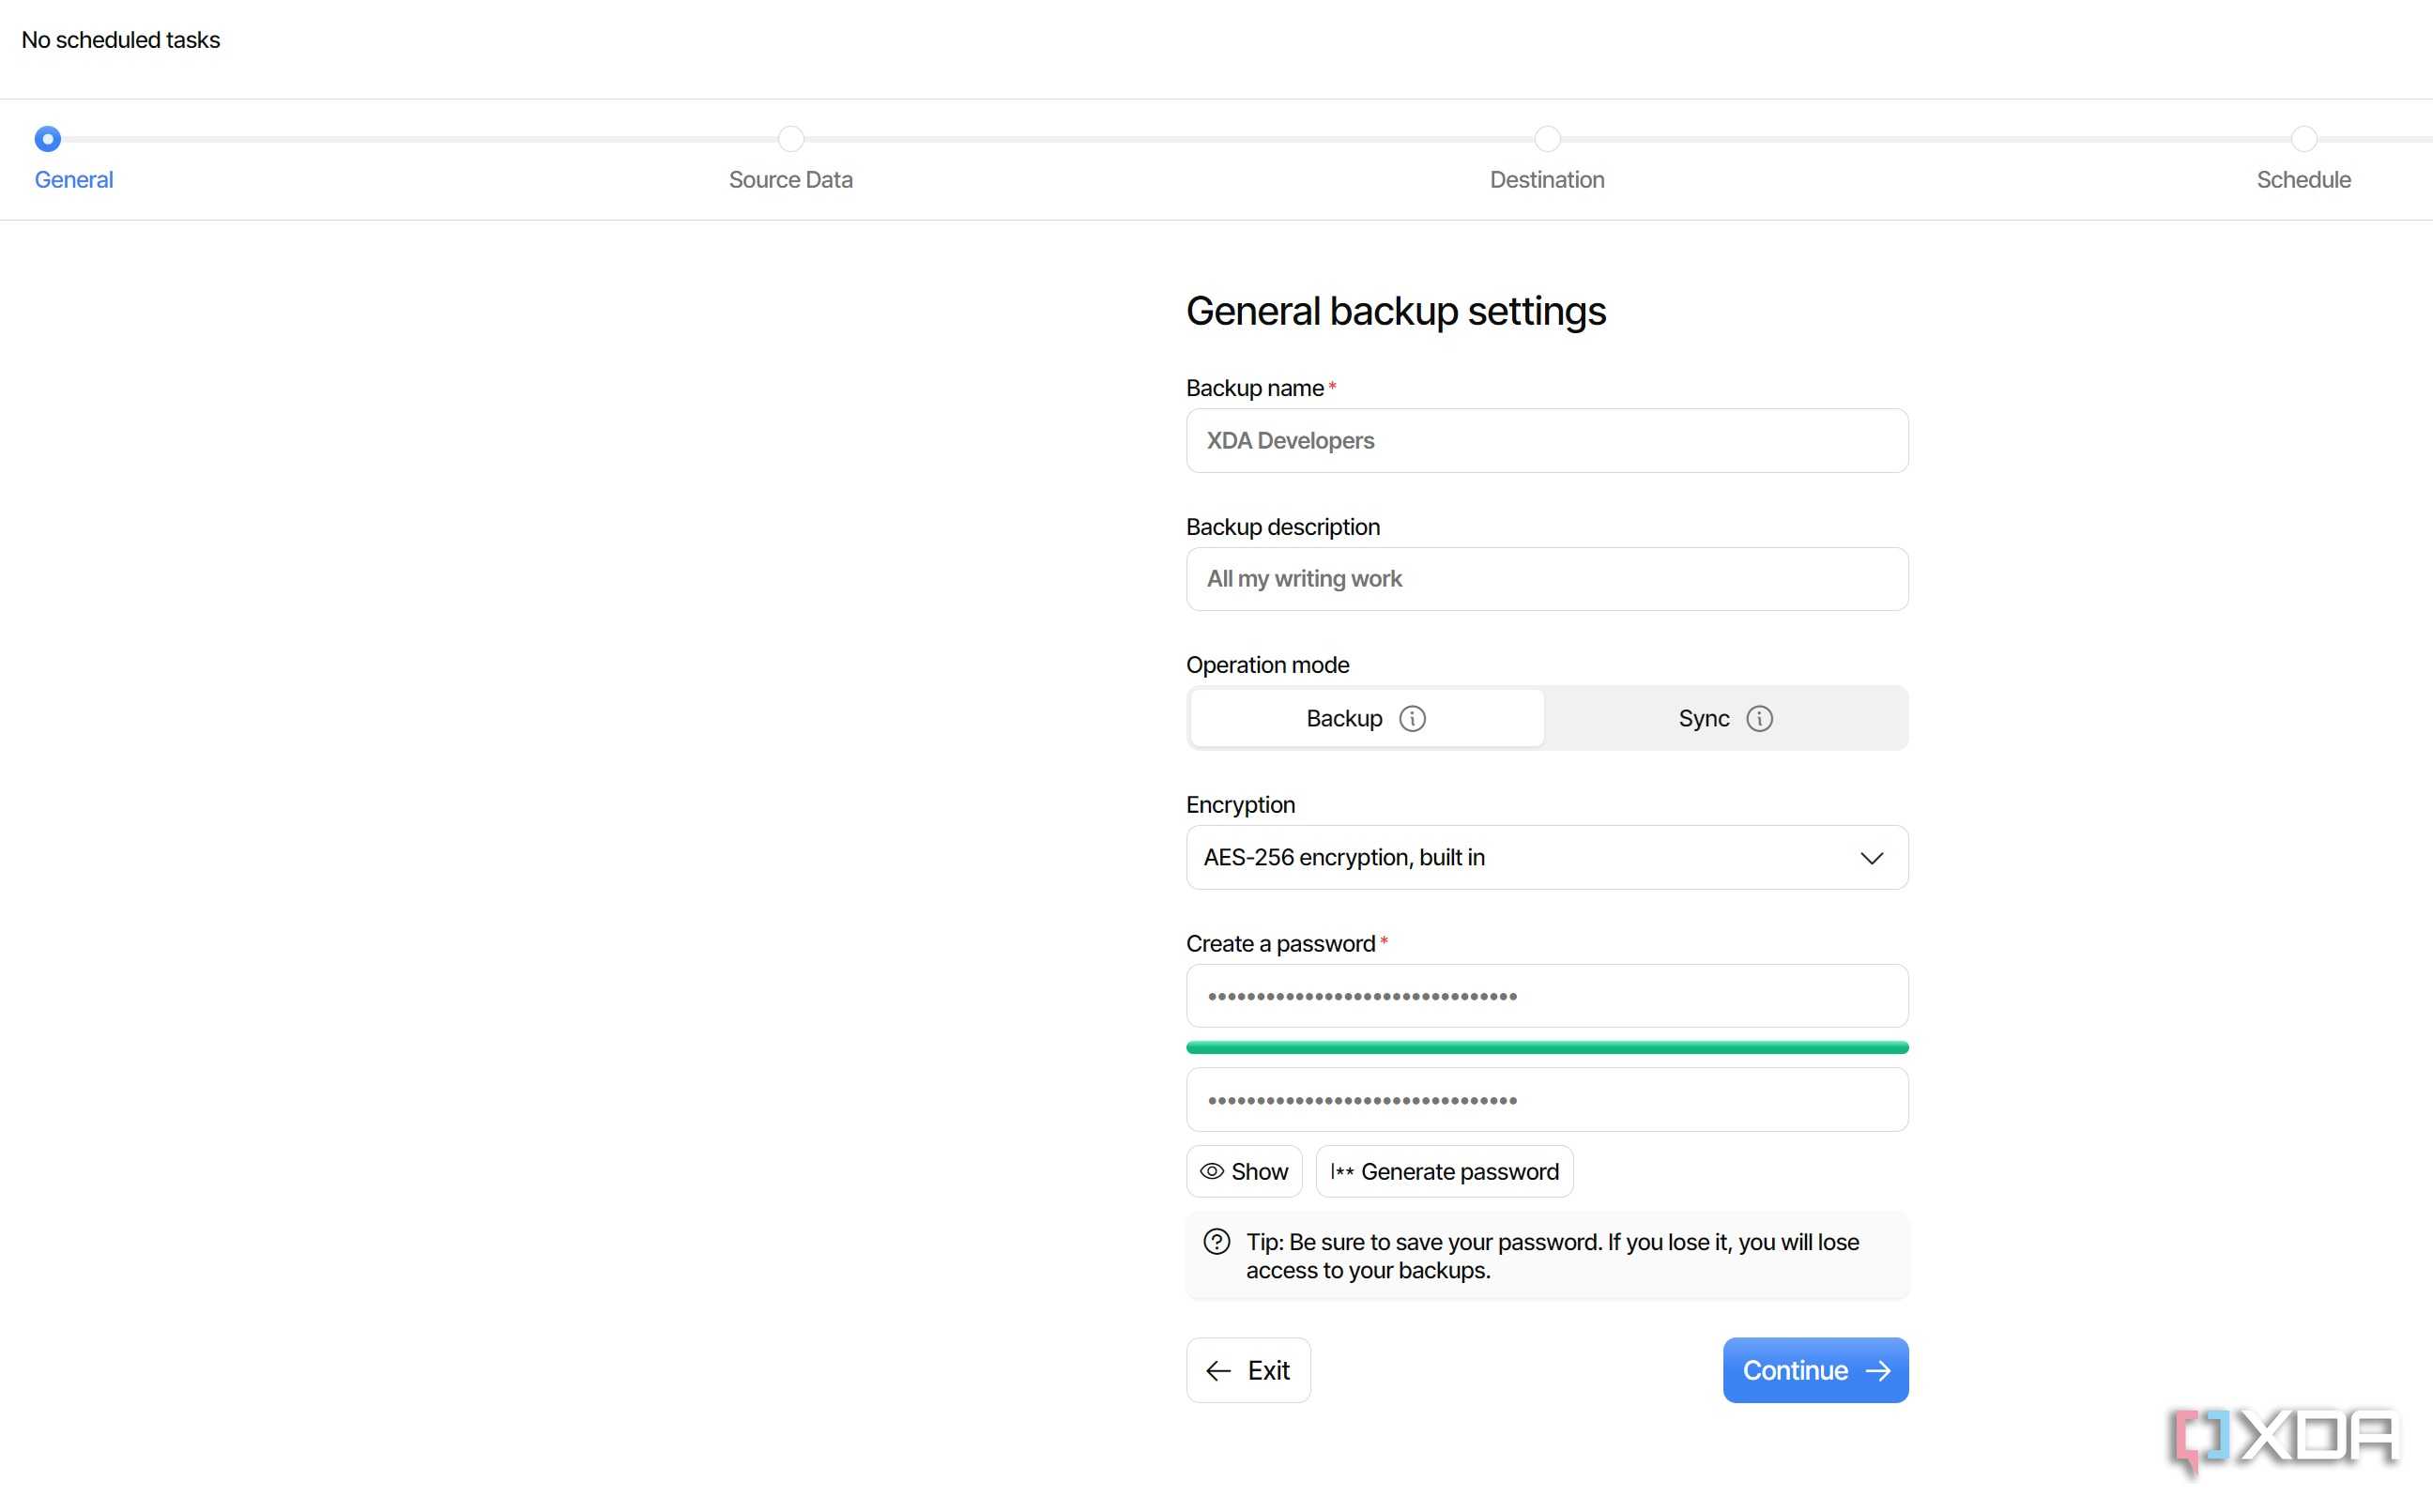Screen dimensions: 2433x1512
Task: Go to the General step
Action: (73, 180)
